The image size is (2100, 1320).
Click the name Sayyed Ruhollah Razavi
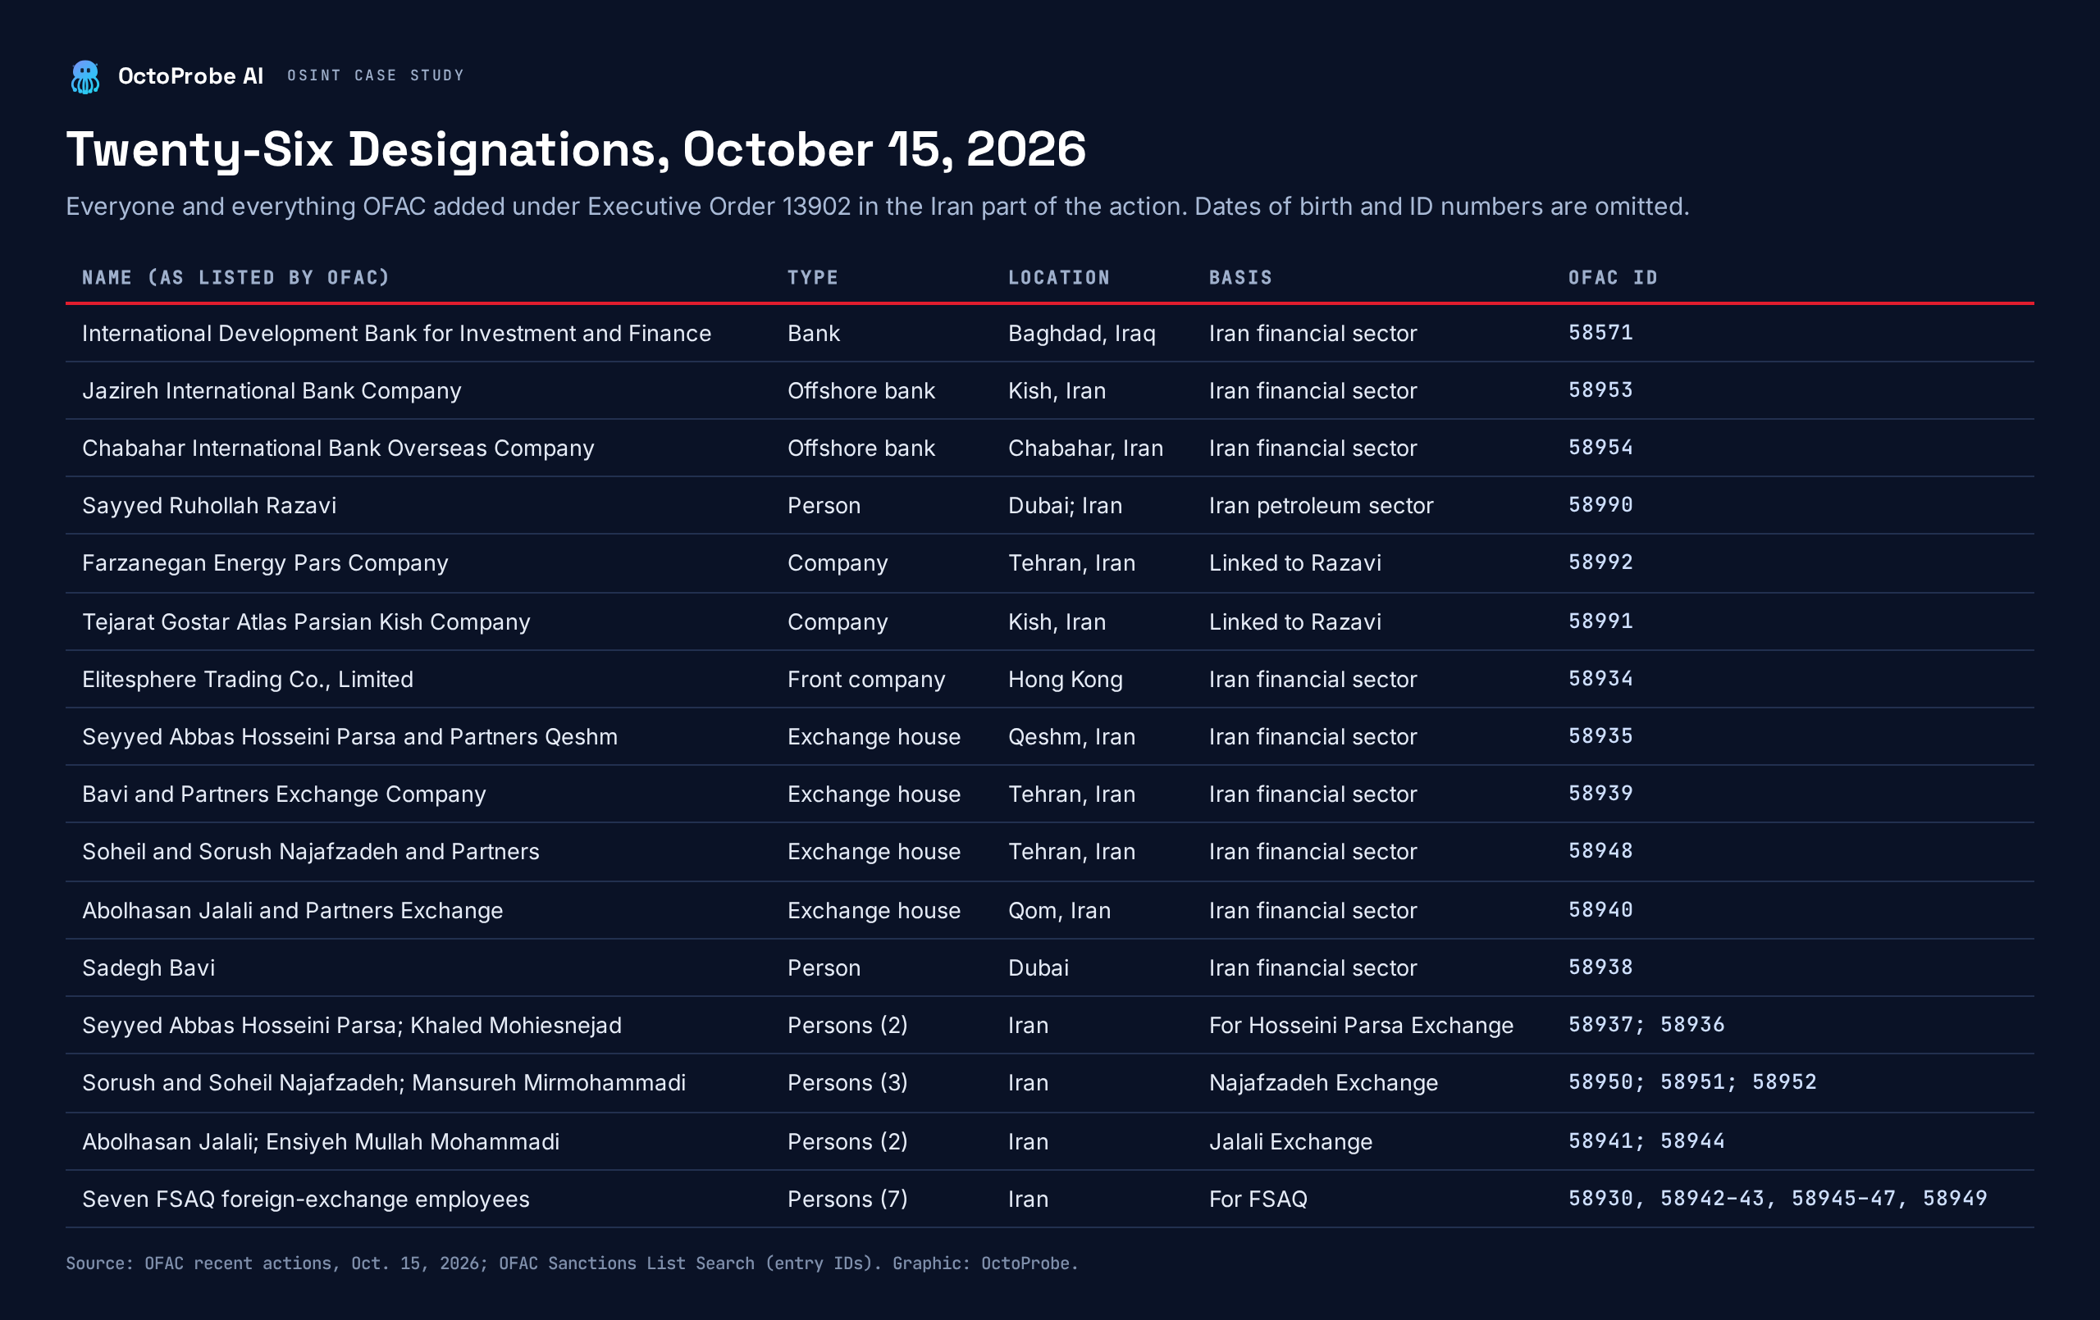point(209,506)
